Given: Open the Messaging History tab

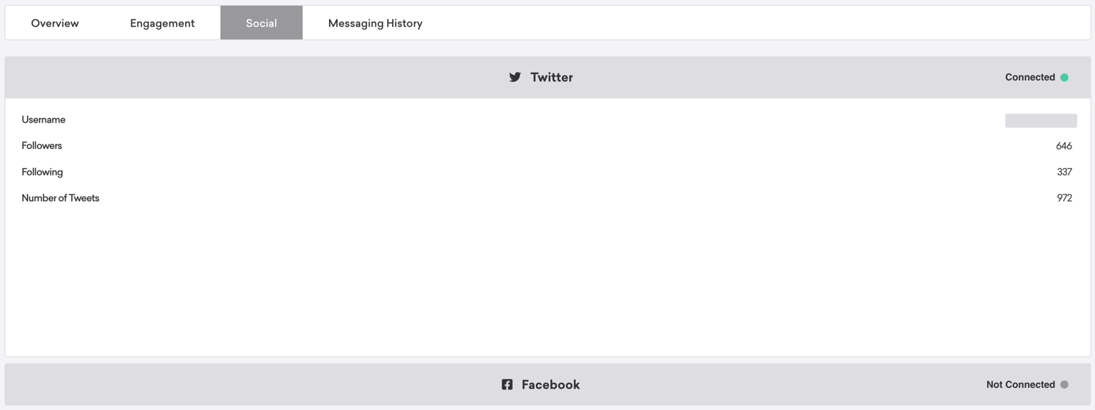Looking at the screenshot, I should tap(375, 23).
